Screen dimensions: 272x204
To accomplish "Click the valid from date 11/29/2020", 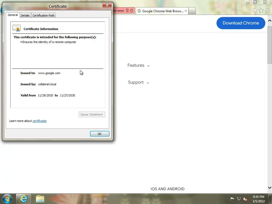I will tap(45, 95).
